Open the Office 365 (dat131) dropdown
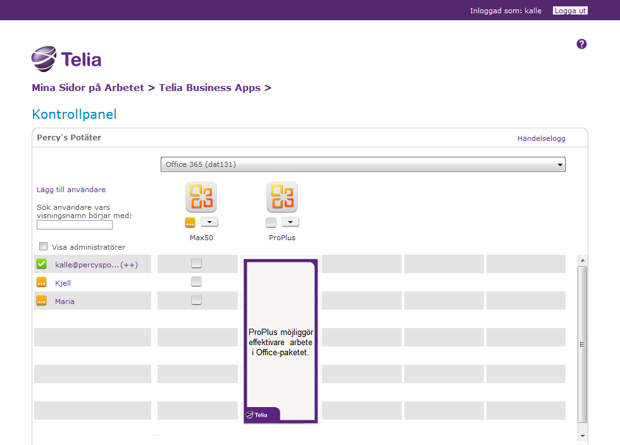This screenshot has height=445, width=620. pyautogui.click(x=363, y=164)
